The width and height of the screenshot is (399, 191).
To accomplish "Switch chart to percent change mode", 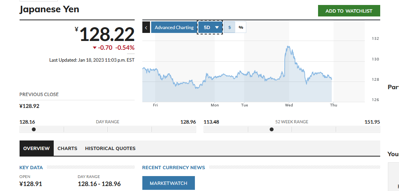I will (x=241, y=27).
